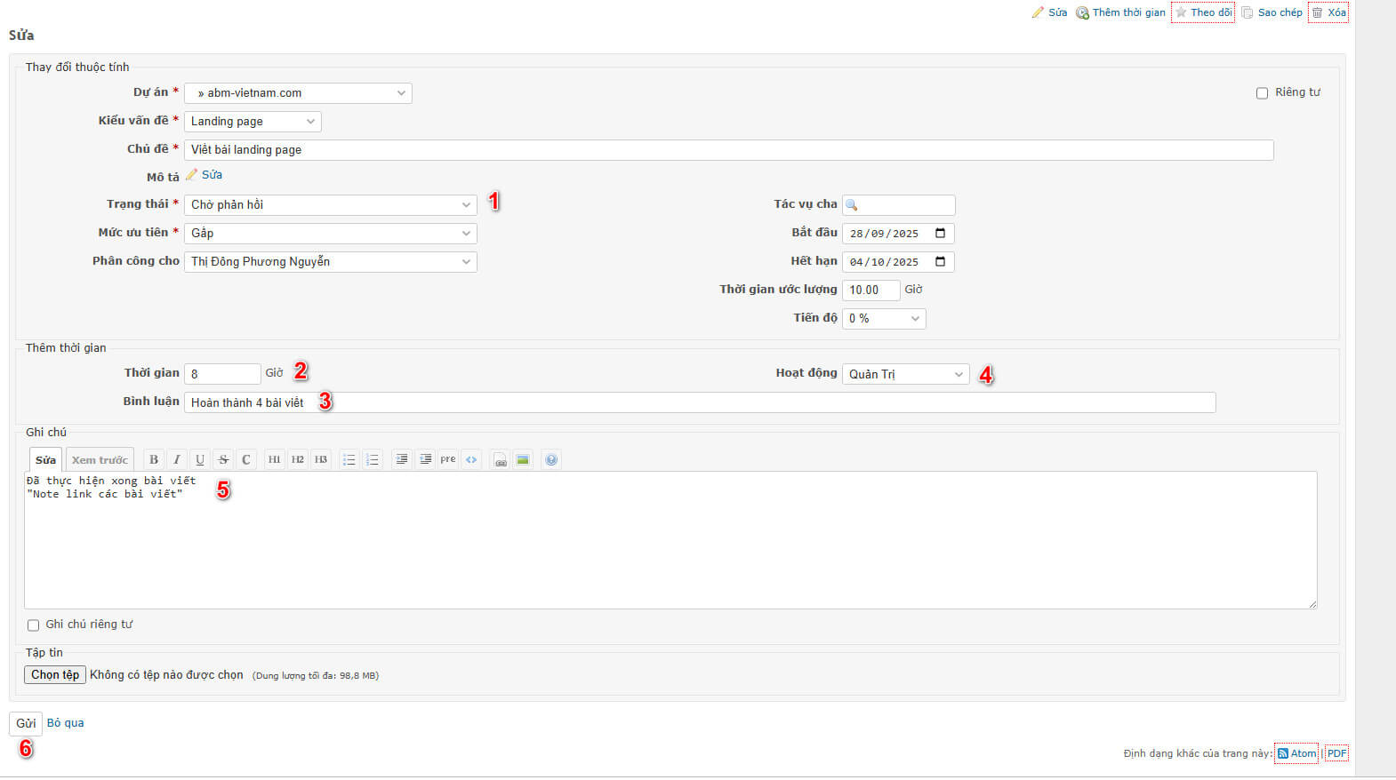This screenshot has height=780, width=1396.
Task: Click the insert image icon
Action: [523, 459]
